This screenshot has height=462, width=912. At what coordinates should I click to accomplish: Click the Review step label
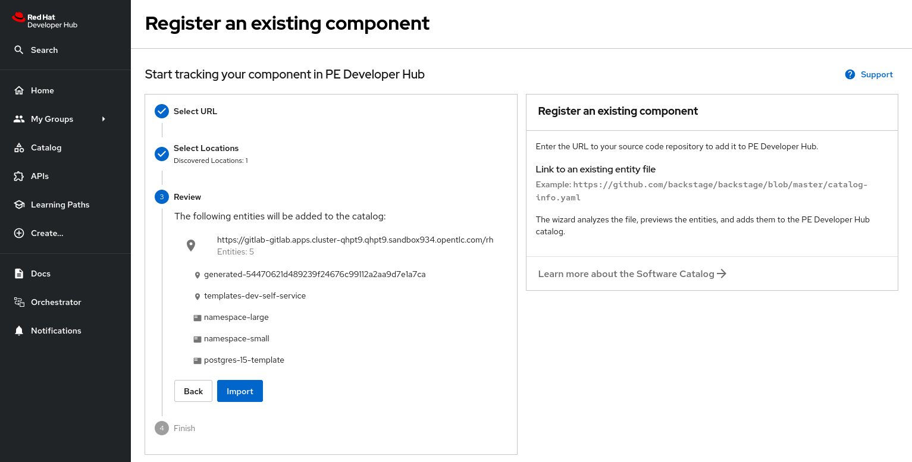(x=187, y=197)
